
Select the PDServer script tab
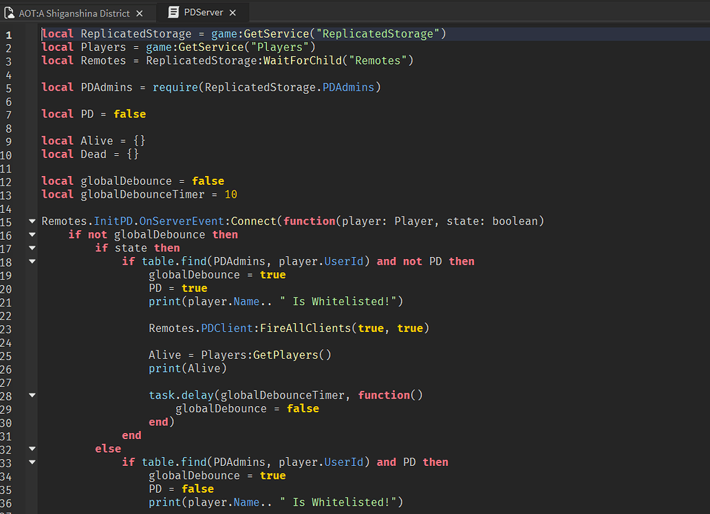(x=204, y=13)
